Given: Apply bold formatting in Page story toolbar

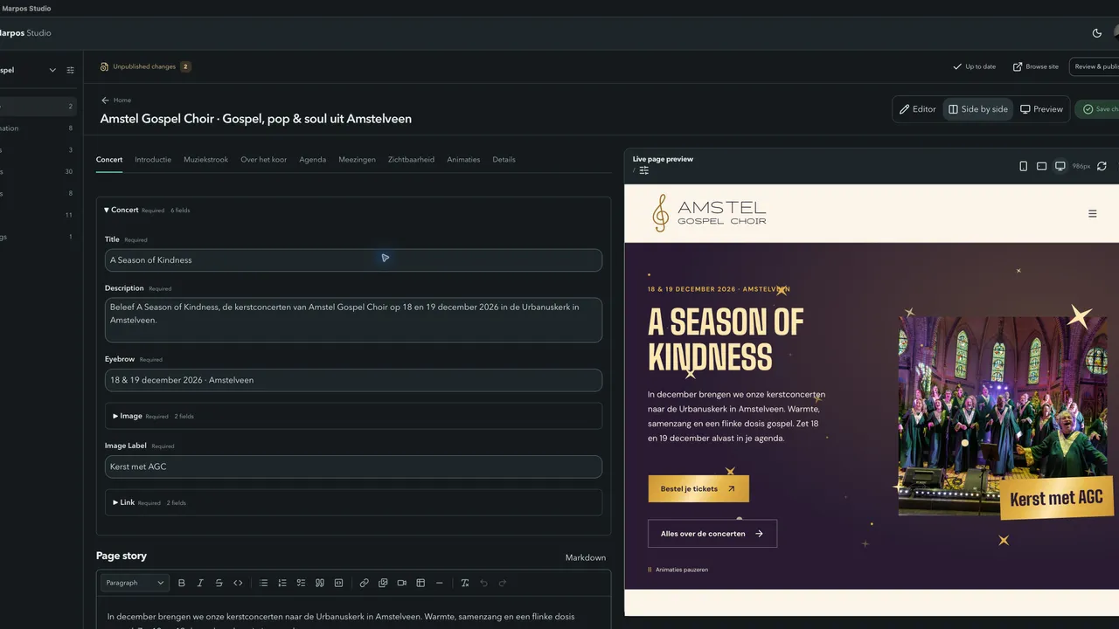Looking at the screenshot, I should [182, 583].
